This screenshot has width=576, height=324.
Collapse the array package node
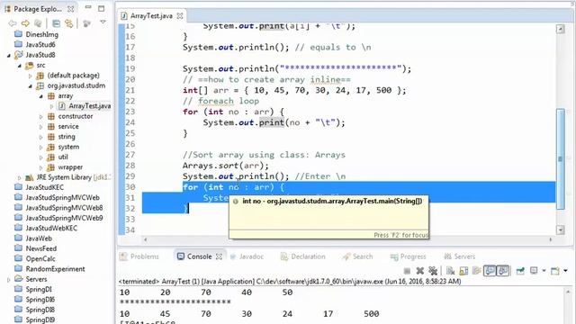(x=40, y=96)
